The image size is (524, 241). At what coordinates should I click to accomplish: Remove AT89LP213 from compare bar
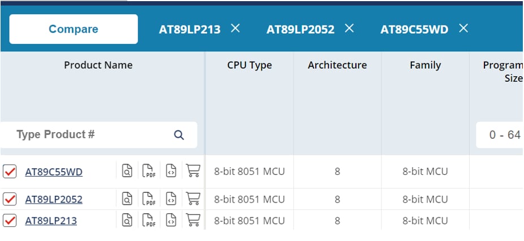pos(235,28)
